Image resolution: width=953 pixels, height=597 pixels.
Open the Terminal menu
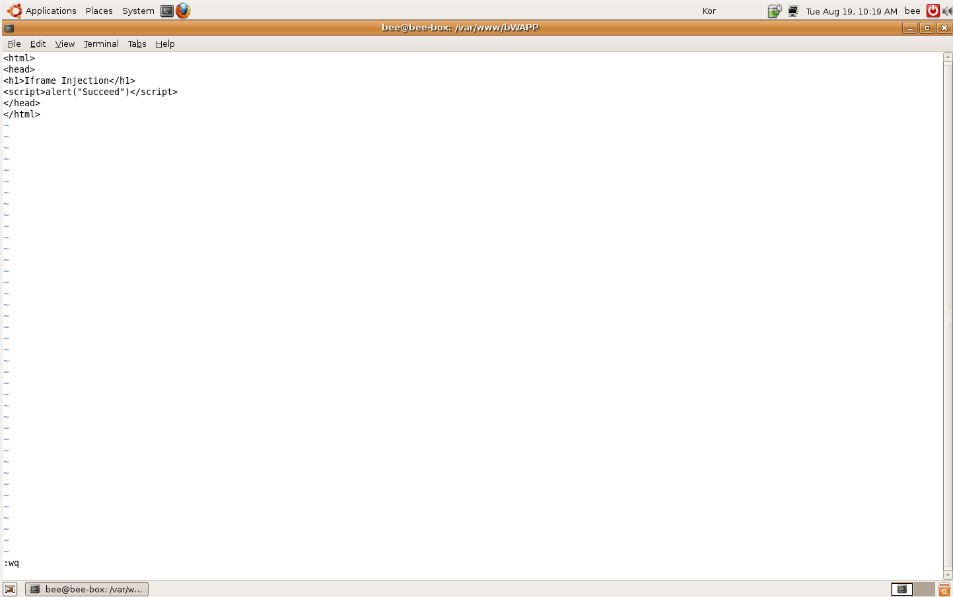pyautogui.click(x=101, y=44)
